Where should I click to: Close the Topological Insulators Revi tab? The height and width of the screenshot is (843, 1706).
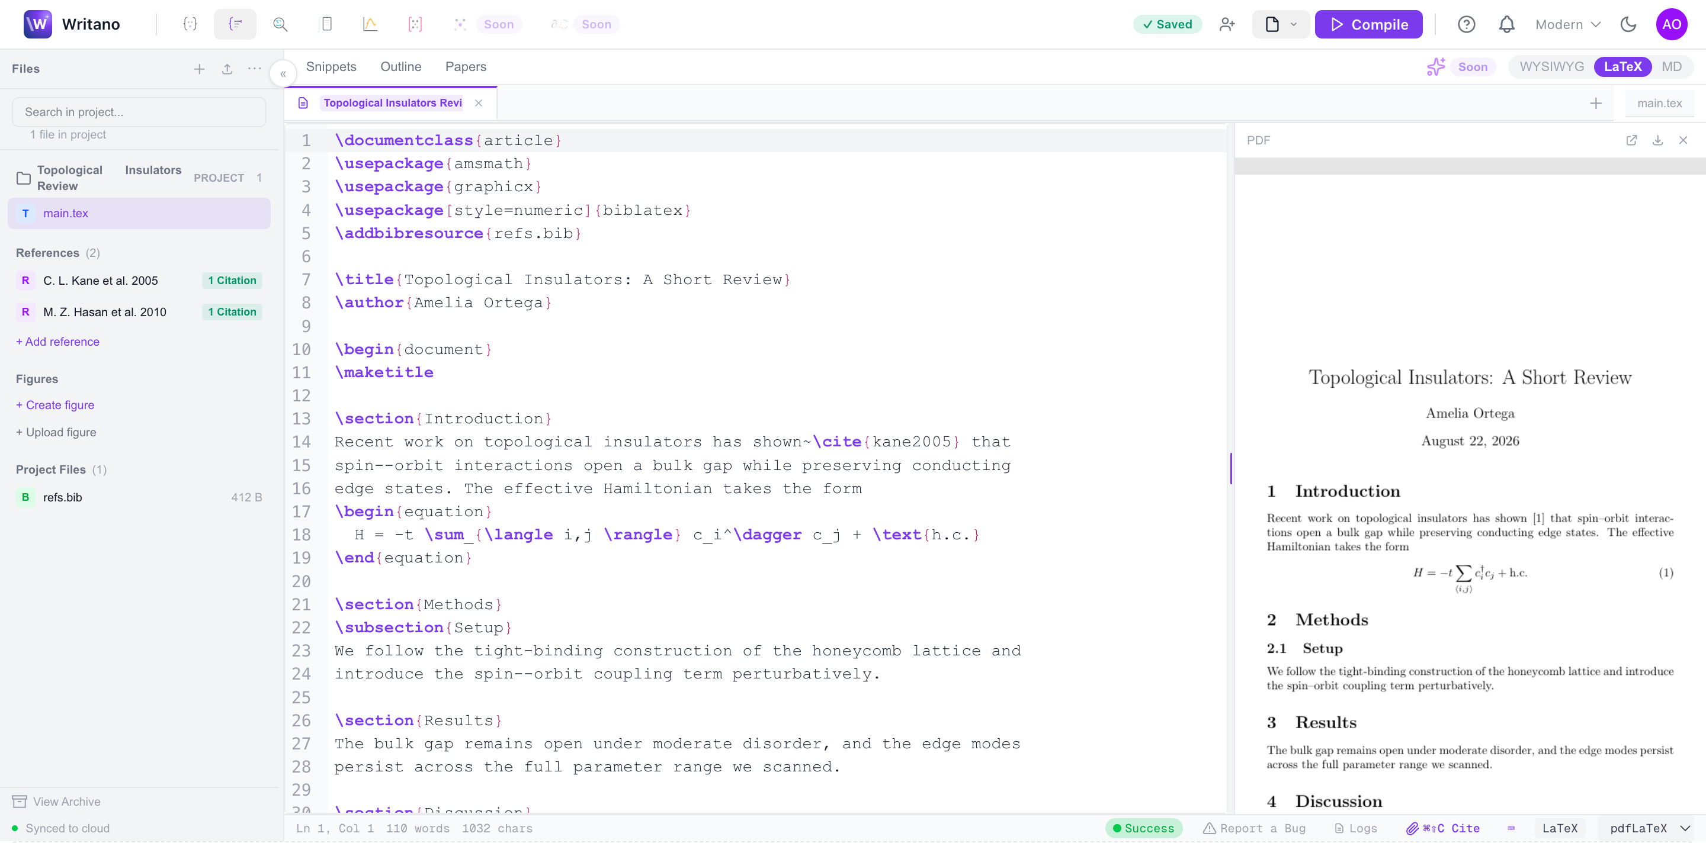click(479, 103)
